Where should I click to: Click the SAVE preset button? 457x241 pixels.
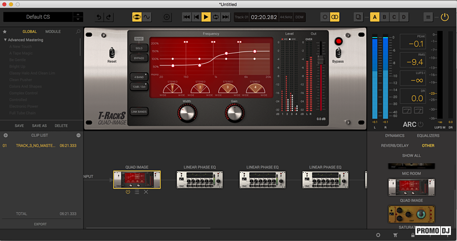pos(19,126)
